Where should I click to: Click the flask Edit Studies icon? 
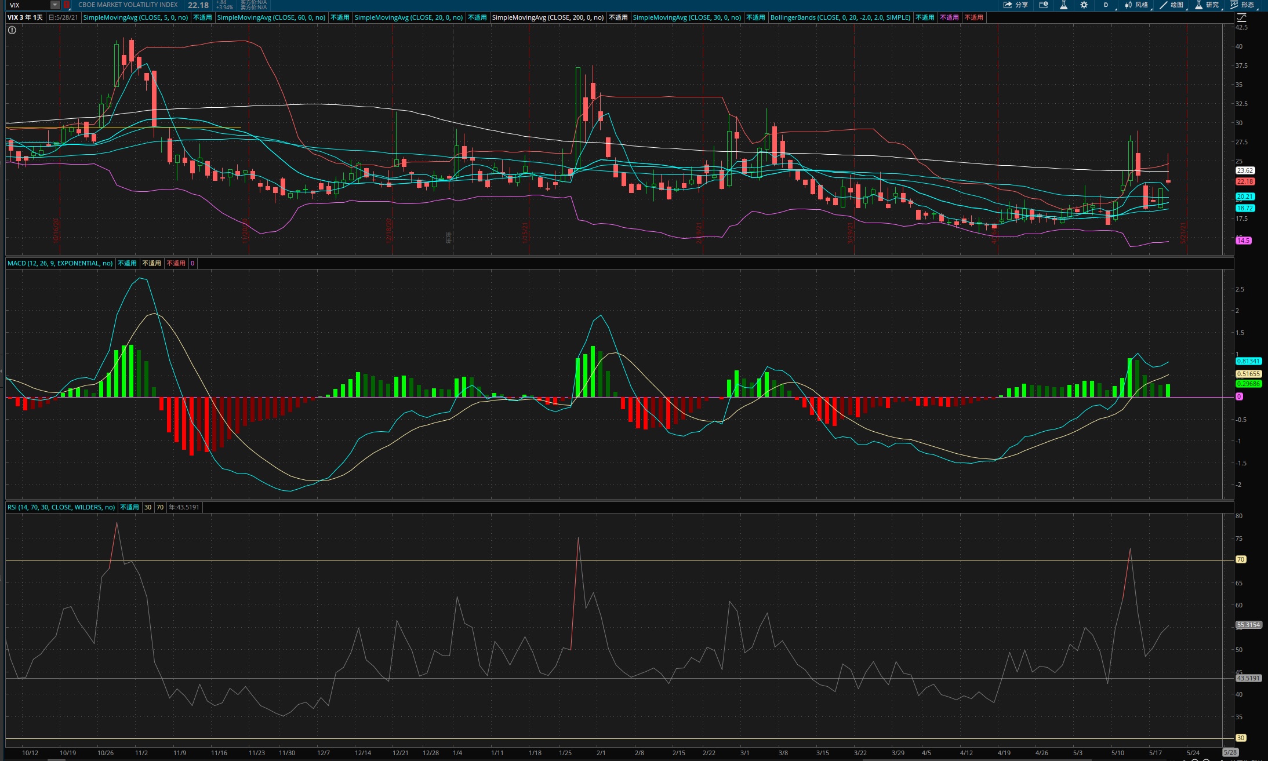1064,5
